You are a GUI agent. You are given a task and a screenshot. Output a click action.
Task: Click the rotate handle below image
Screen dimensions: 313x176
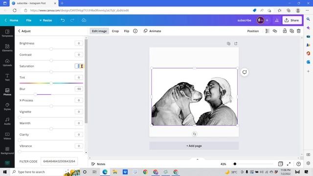[195, 134]
